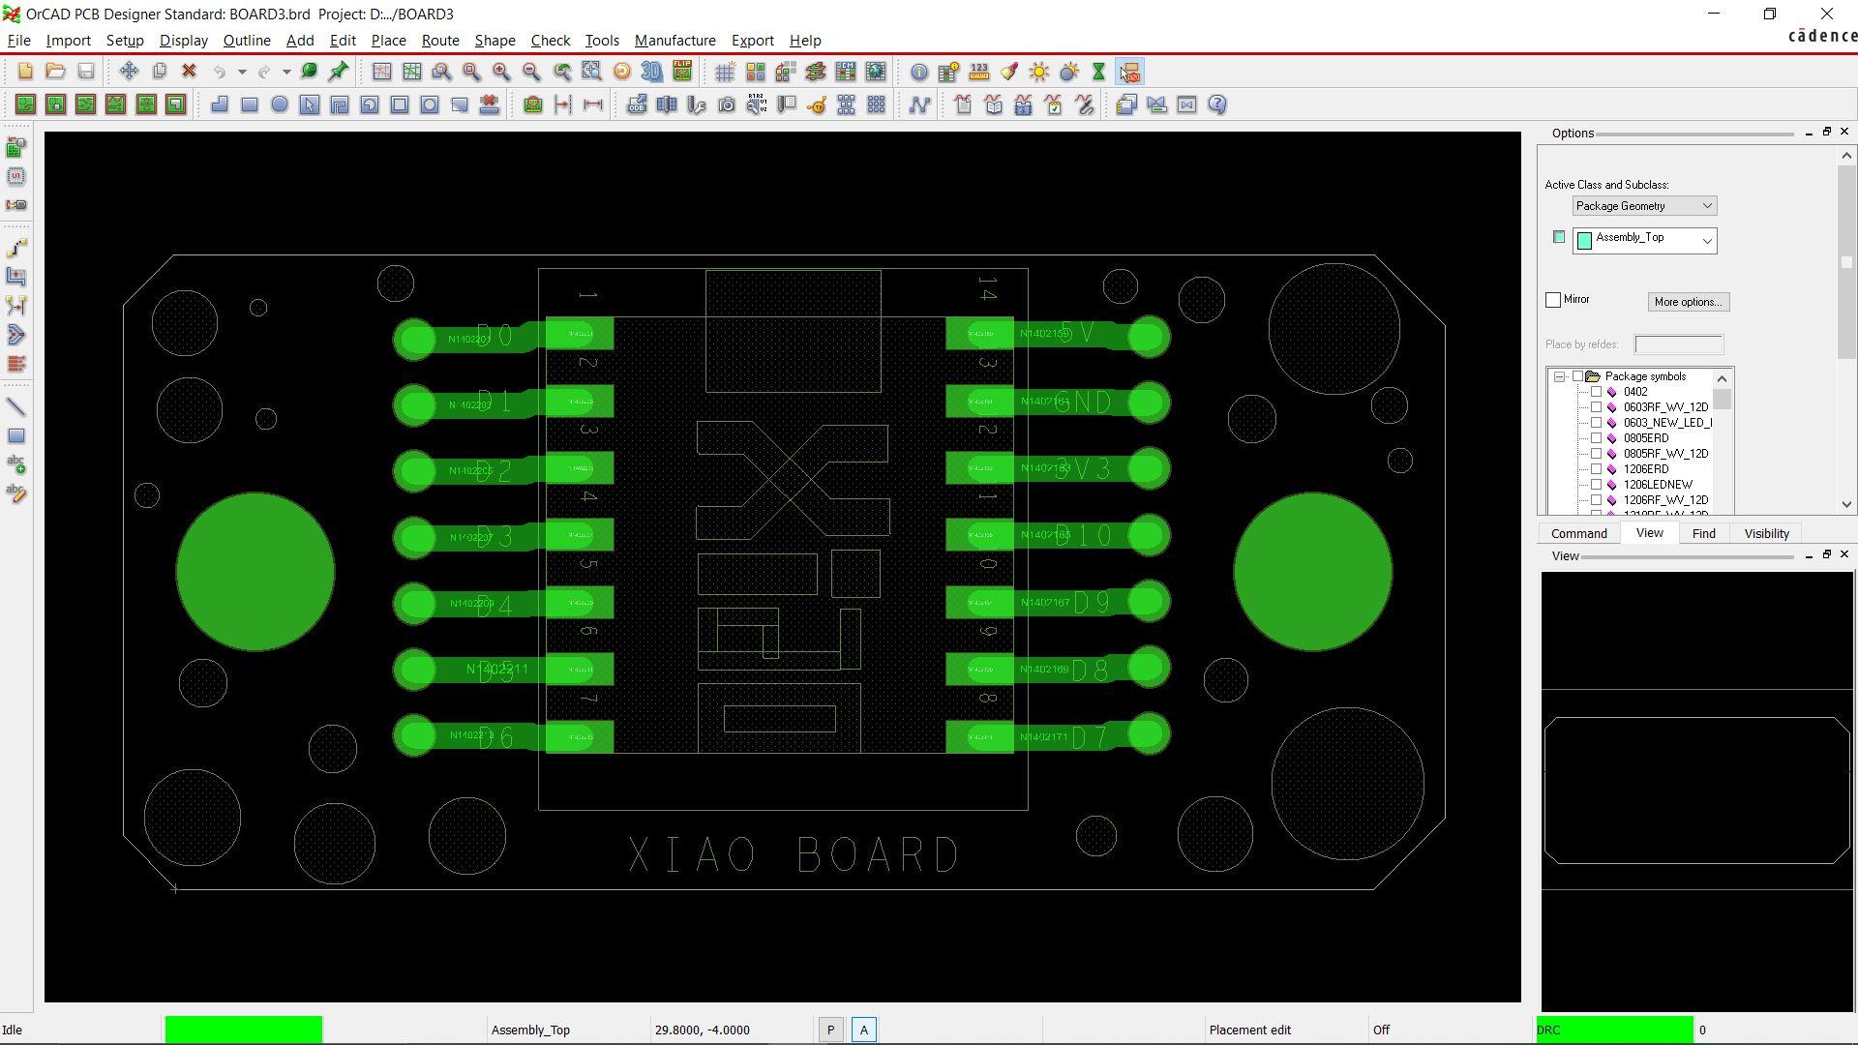Open the Manufacture menu

674,41
